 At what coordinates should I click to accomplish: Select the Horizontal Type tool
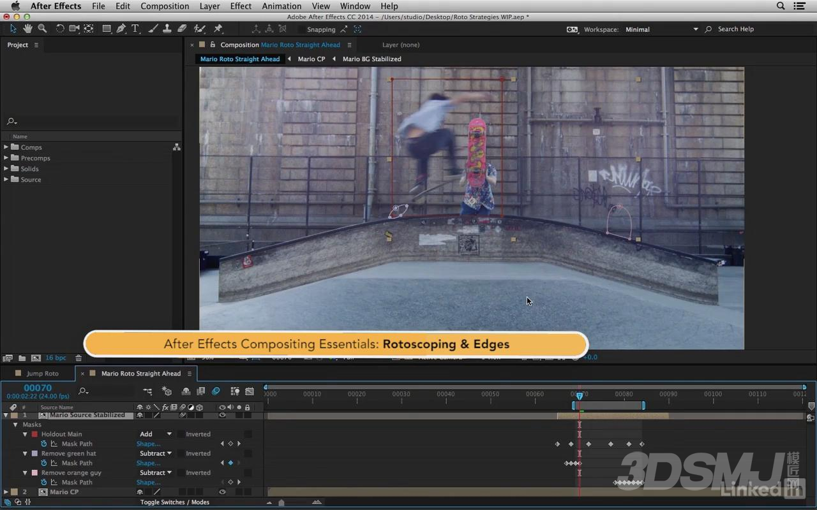click(x=135, y=29)
